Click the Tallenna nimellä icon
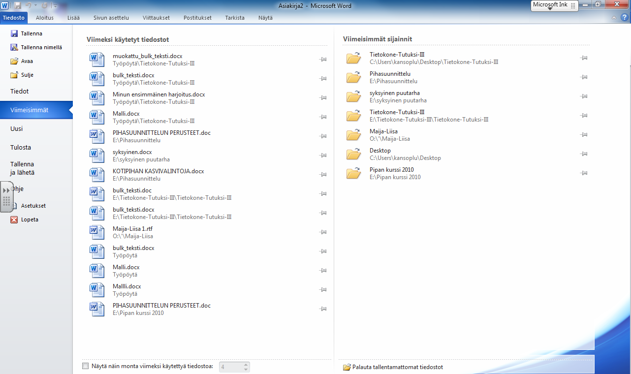 point(14,47)
